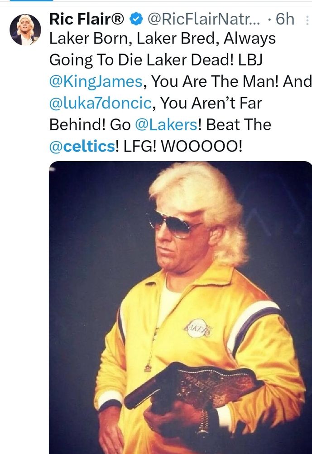Click the blonde hair in attached photo

click(x=202, y=202)
